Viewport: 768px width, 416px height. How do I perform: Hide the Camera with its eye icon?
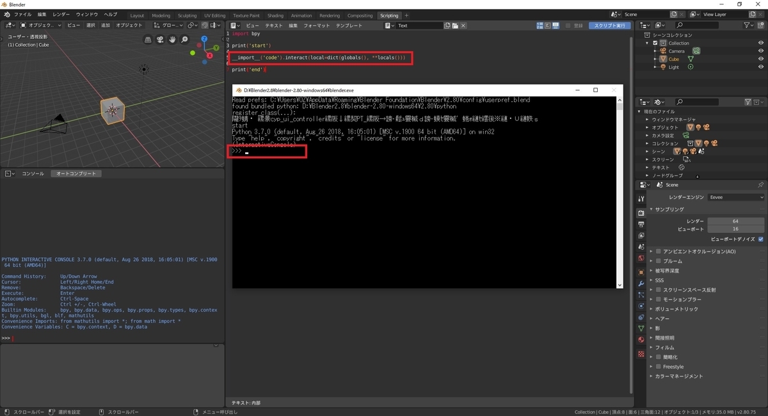(x=761, y=51)
